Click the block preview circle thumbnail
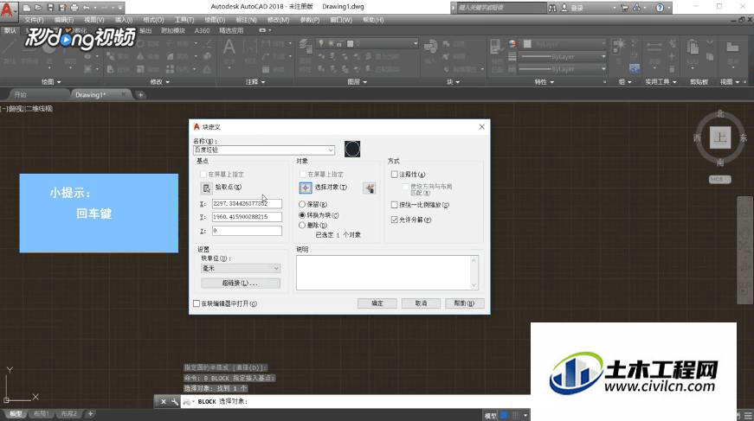The height and width of the screenshot is (421, 754). (352, 149)
